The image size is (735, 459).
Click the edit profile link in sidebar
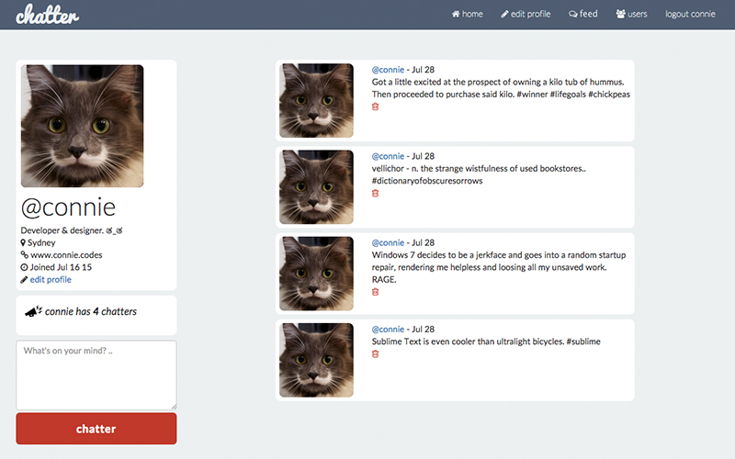point(51,280)
